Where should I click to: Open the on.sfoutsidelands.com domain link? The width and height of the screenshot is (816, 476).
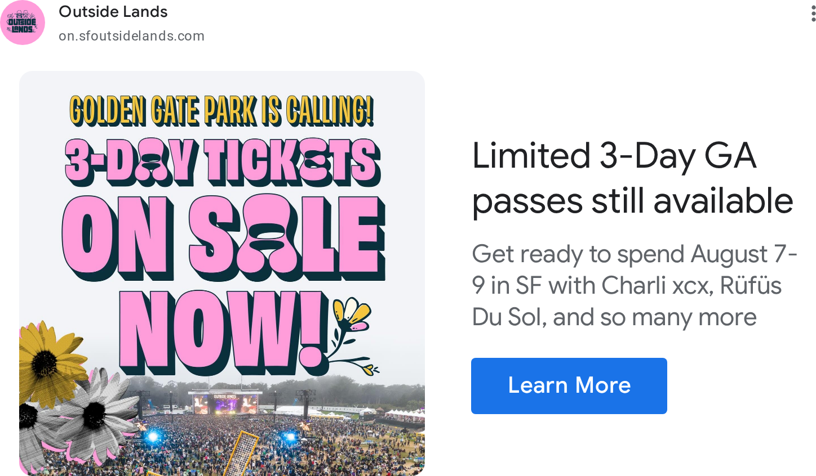(x=131, y=36)
